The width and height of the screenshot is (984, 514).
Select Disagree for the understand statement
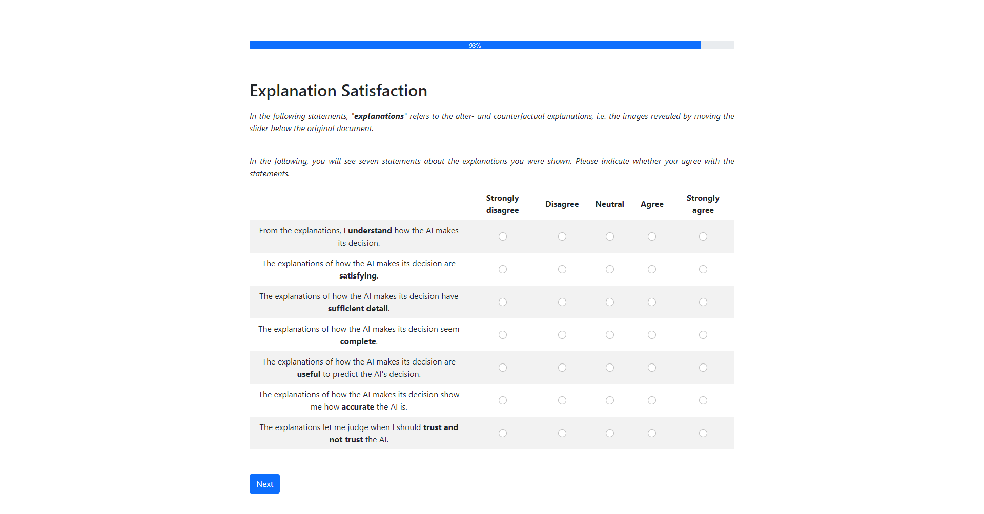[562, 237]
